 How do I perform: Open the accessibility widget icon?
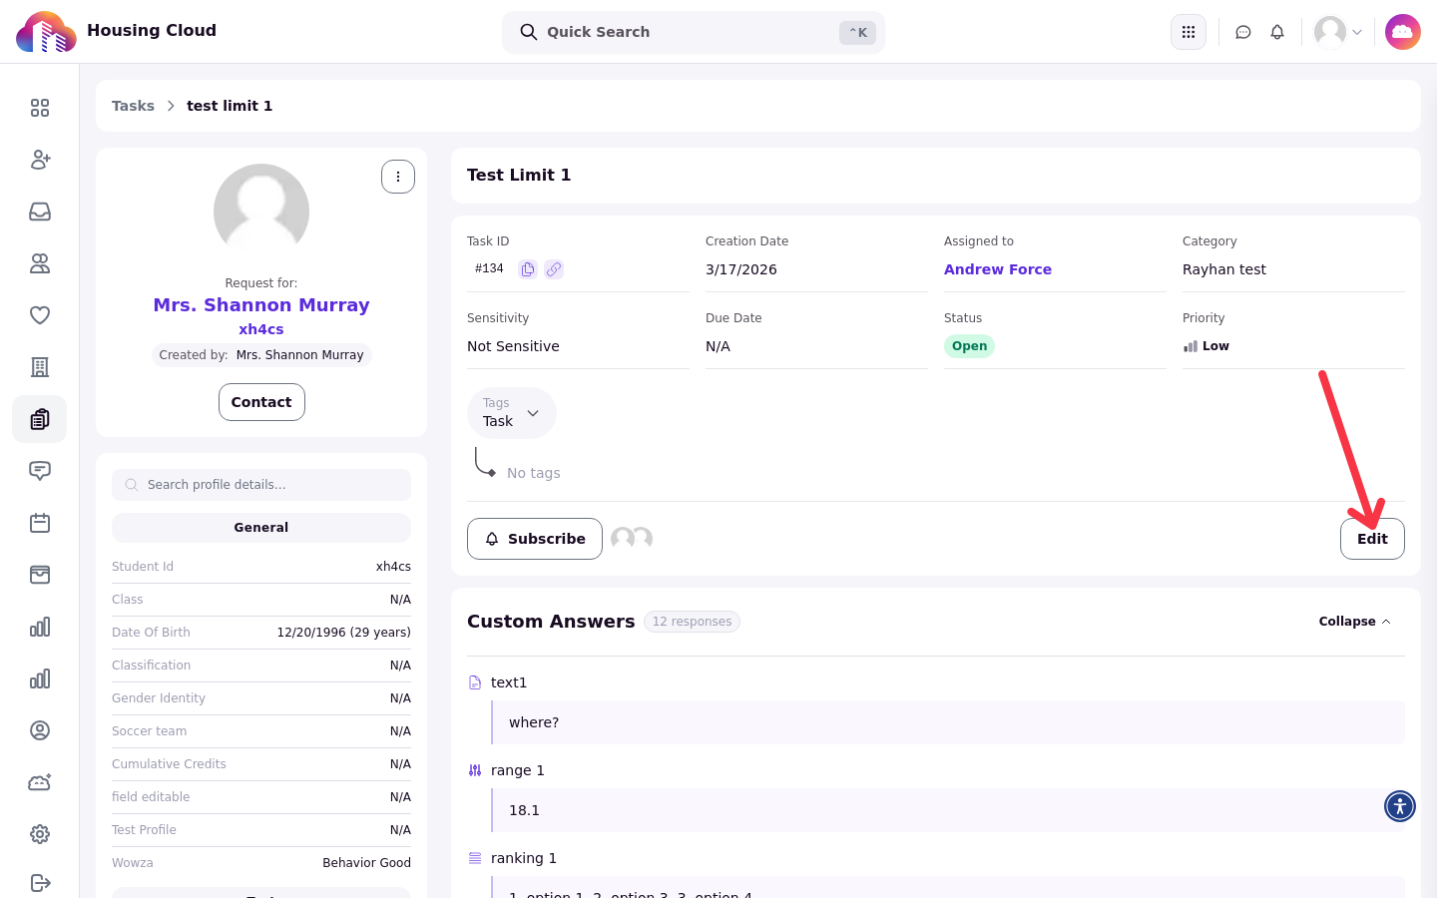click(1400, 806)
